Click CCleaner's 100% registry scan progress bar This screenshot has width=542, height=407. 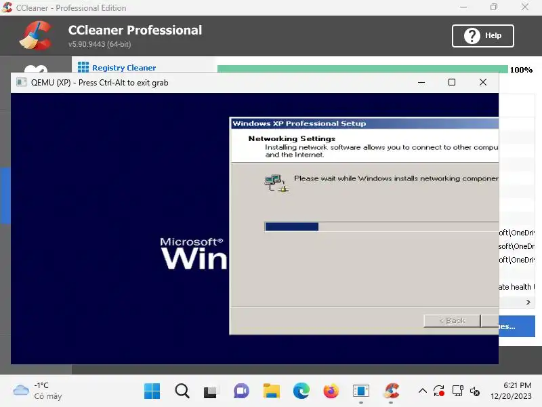pyautogui.click(x=362, y=69)
